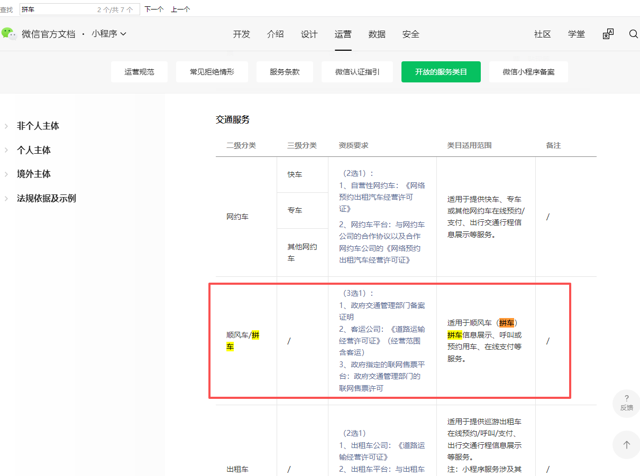Image resolution: width=640 pixels, height=476 pixels.
Task: Open search via the magnifier icon
Action: pos(633,34)
